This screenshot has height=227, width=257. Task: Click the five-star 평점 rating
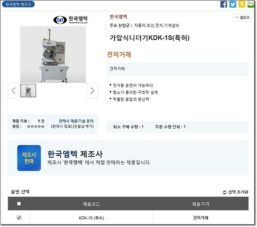pyautogui.click(x=36, y=127)
